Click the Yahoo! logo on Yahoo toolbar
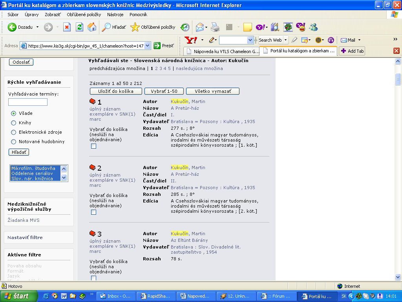The image size is (402, 302). pos(191,40)
